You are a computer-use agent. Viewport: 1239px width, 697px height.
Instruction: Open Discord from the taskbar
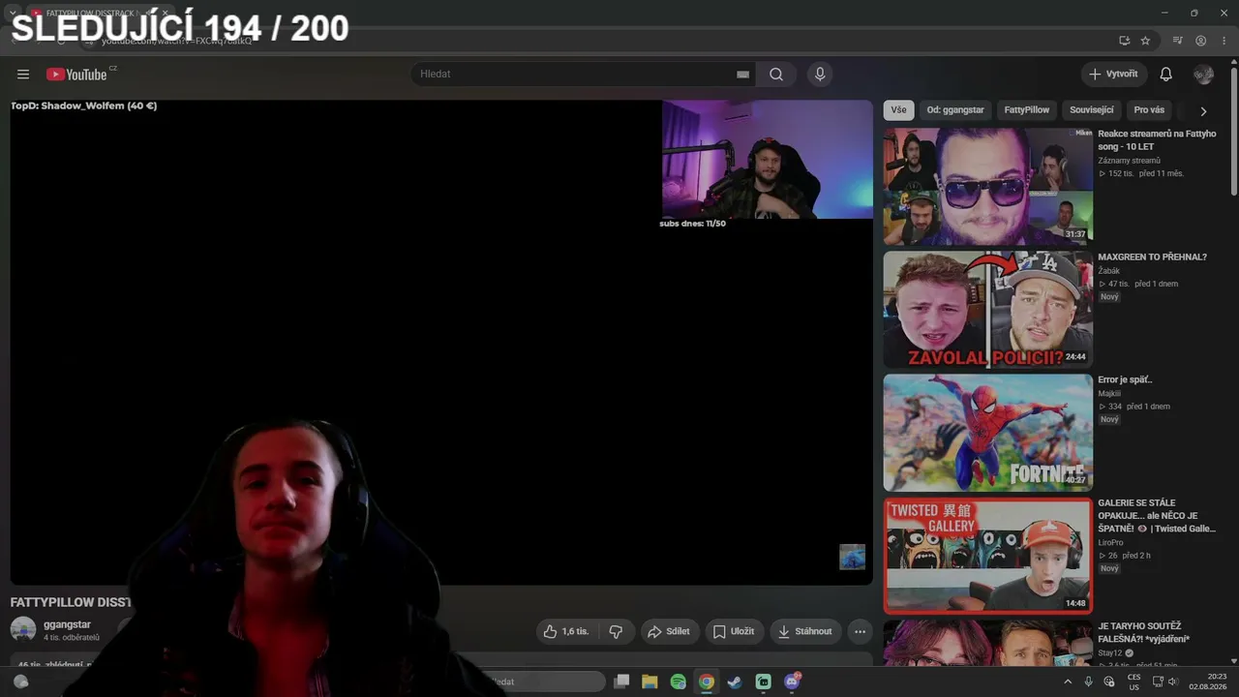pyautogui.click(x=792, y=682)
